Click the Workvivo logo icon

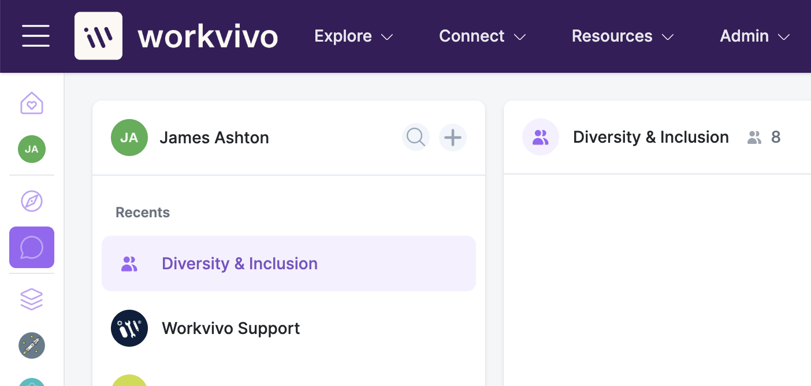98,36
